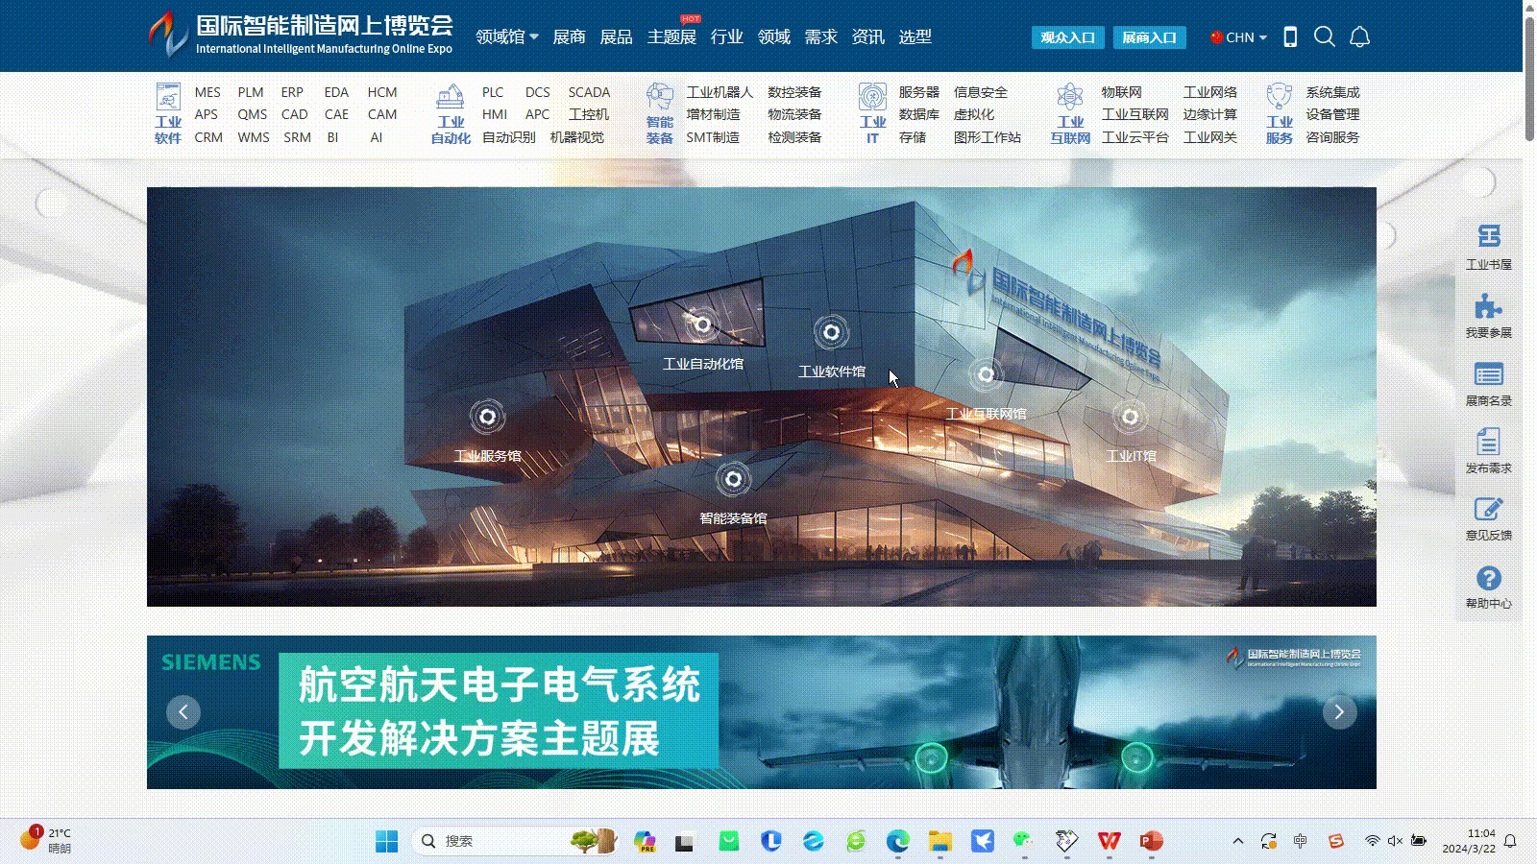
Task: Open the 展商名录 sidebar icon
Action: click(x=1488, y=383)
